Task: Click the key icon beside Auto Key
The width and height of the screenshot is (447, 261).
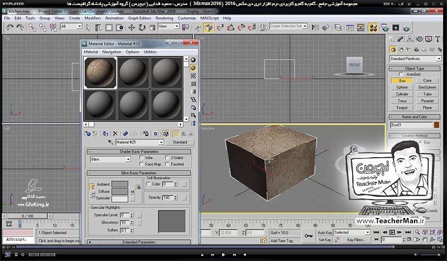Action: 308,236
